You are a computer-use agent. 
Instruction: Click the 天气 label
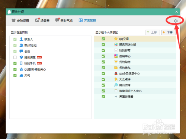pos(27,75)
